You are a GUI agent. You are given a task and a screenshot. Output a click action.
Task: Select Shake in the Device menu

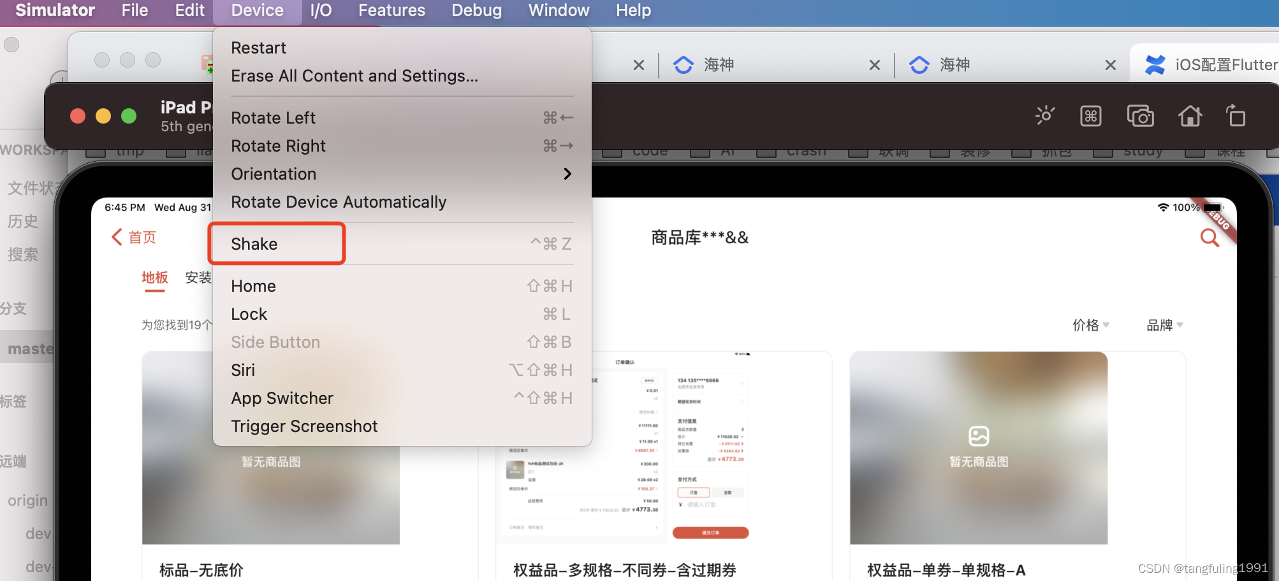click(402, 244)
